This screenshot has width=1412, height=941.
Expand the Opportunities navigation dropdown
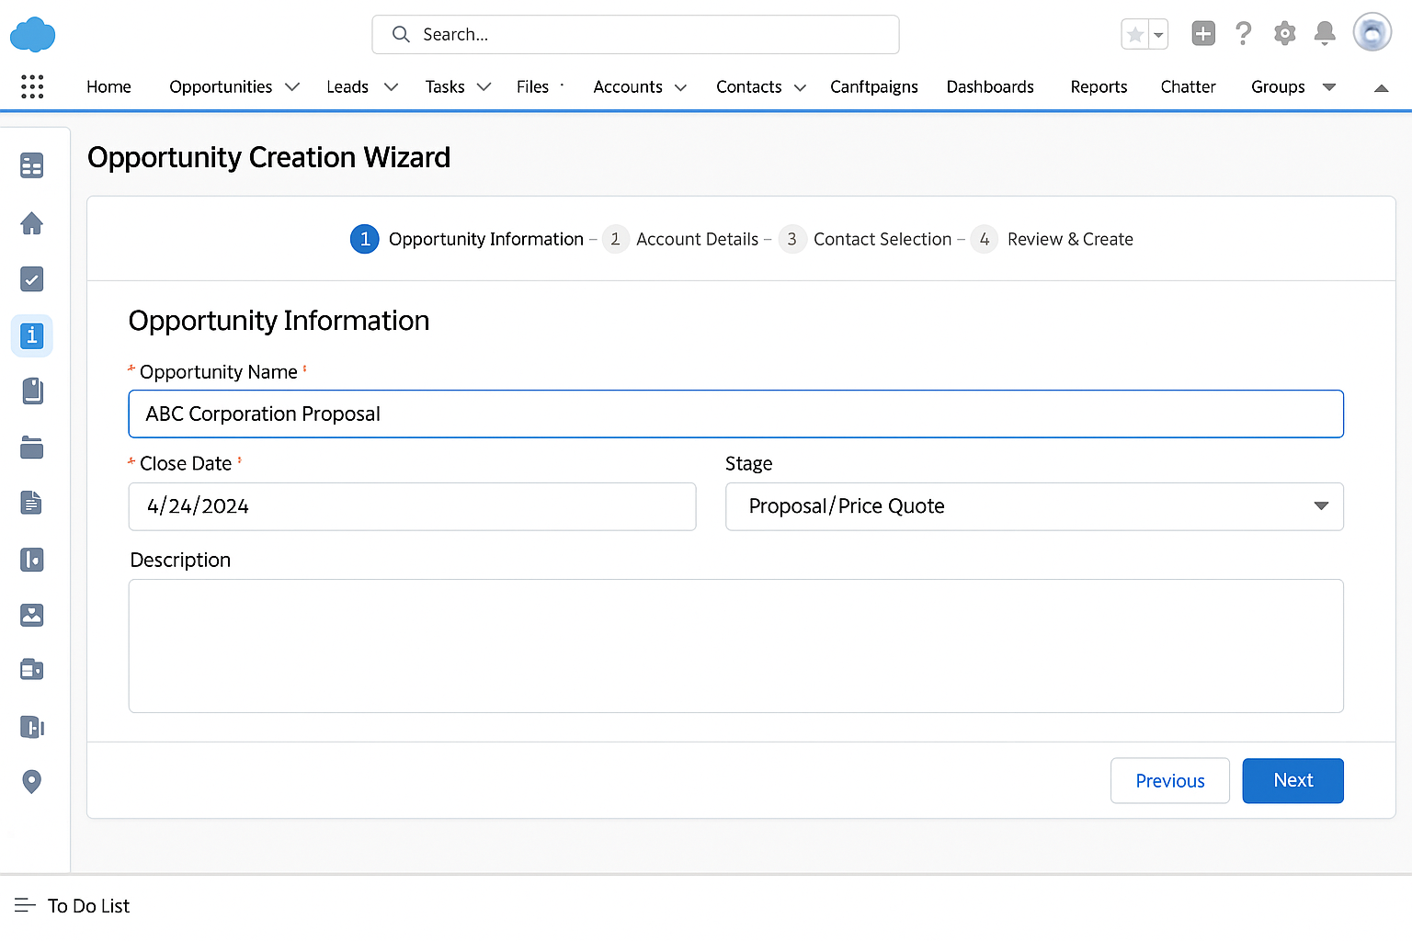[292, 86]
